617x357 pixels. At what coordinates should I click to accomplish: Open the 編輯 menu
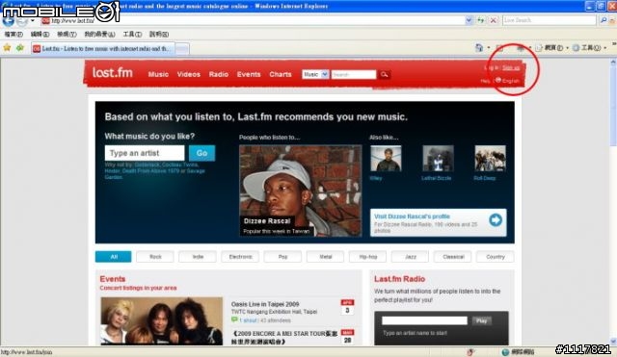(x=40, y=35)
